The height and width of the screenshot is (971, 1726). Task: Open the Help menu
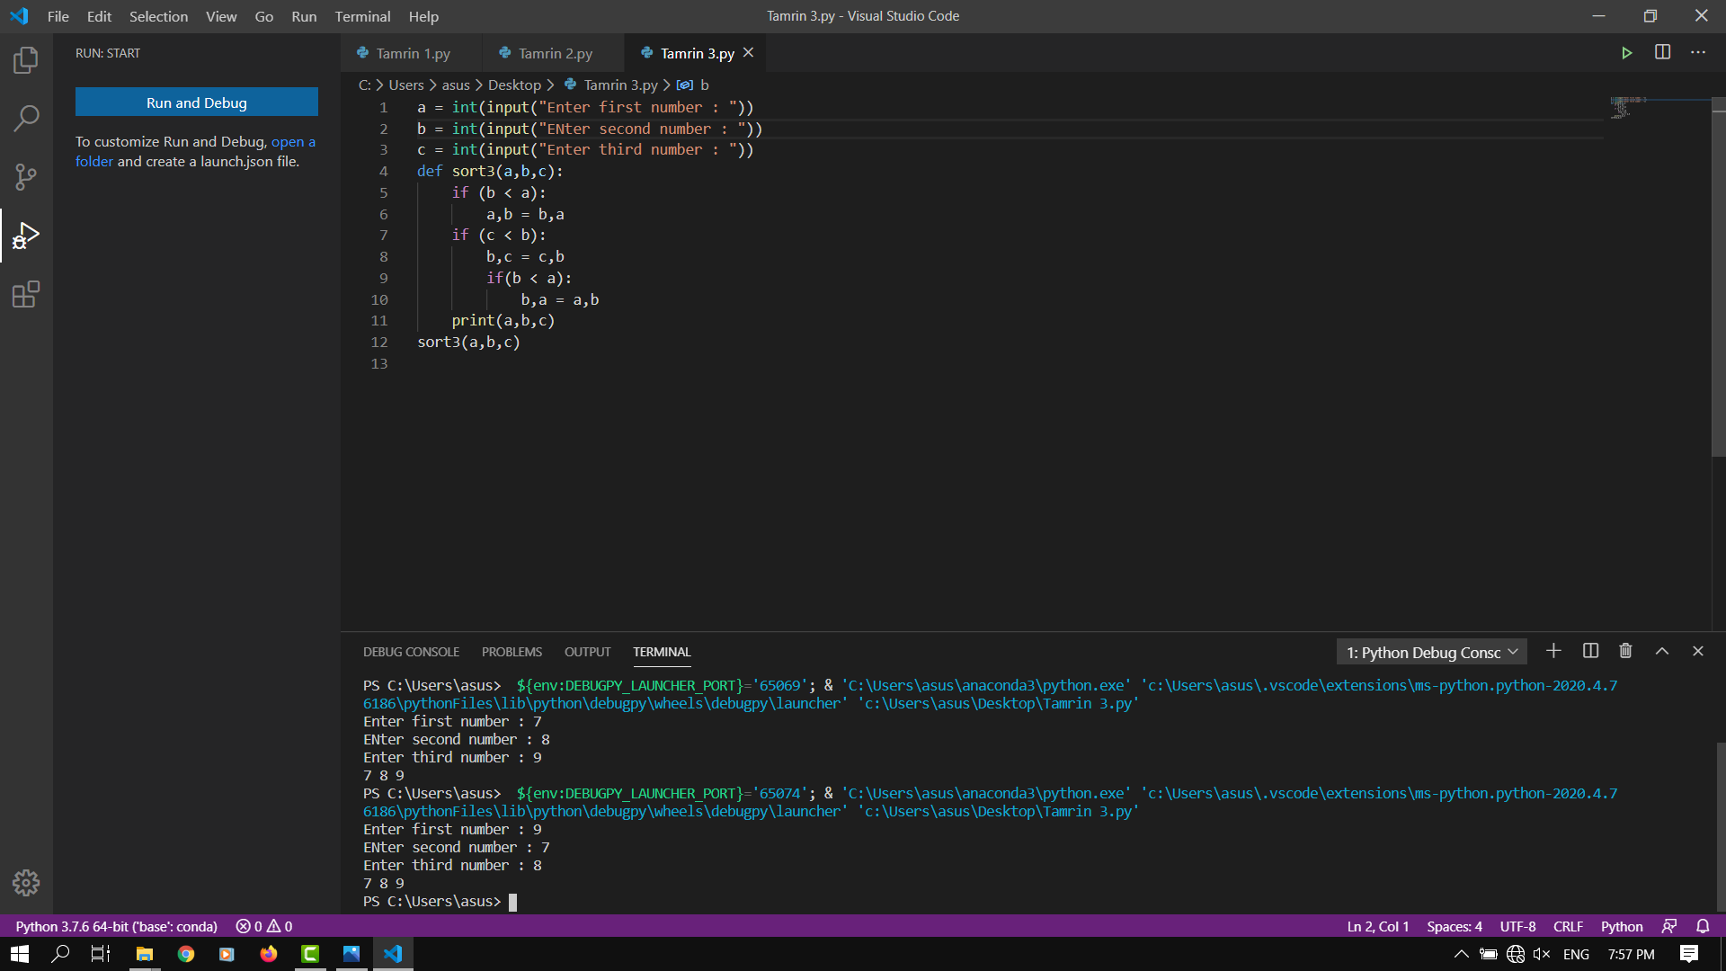[x=423, y=16]
